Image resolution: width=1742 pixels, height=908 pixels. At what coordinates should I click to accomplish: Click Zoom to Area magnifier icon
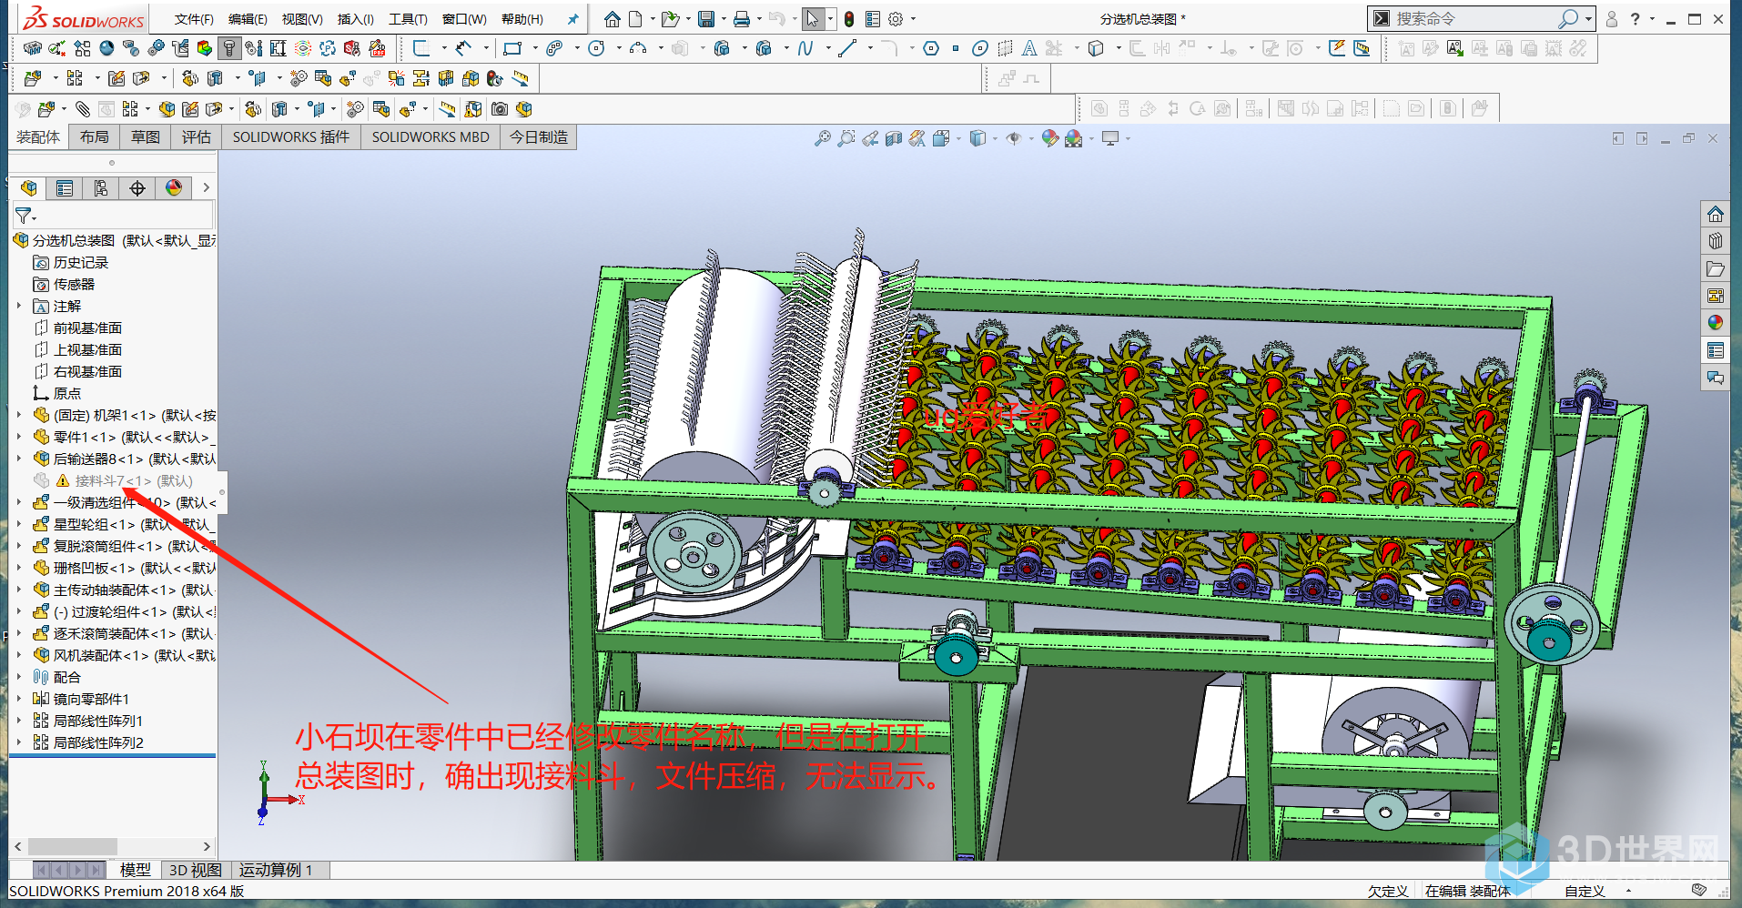(x=846, y=138)
